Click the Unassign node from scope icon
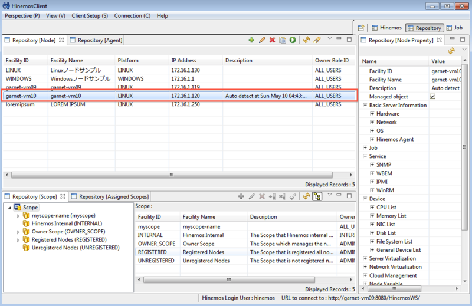The height and width of the screenshot is (306, 472). click(282, 196)
